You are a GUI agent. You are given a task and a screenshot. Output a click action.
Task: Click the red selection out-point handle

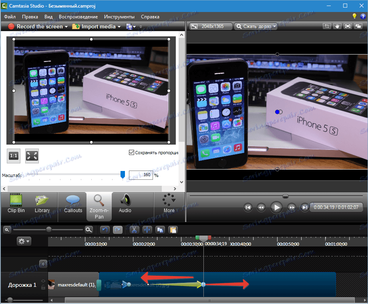[209, 237]
